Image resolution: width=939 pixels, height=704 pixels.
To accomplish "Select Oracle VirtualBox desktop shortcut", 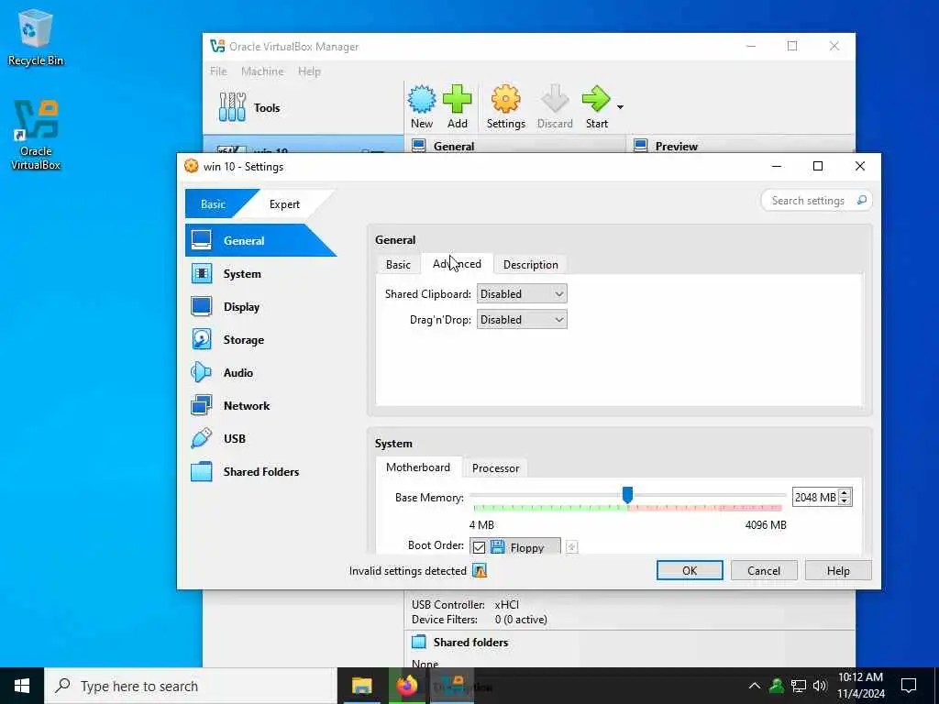I will pos(36,136).
